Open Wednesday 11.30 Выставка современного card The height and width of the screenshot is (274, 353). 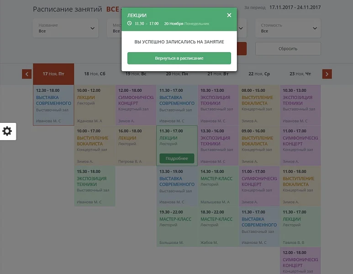point(259,227)
